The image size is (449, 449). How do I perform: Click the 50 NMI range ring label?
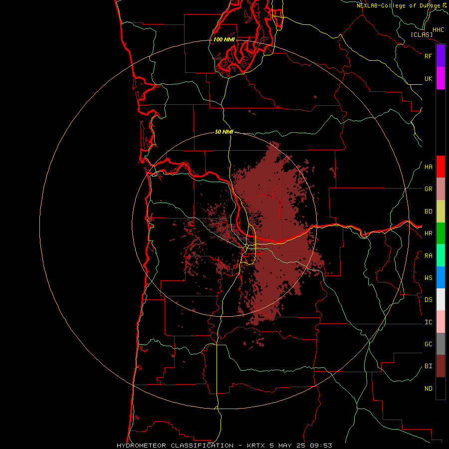224,132
